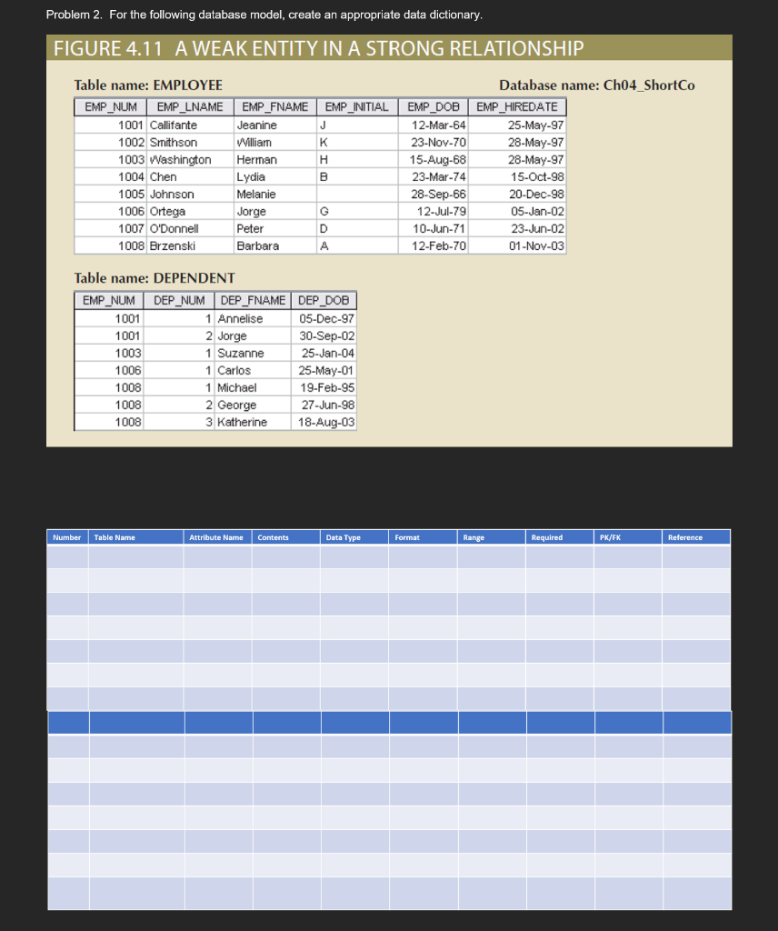Image resolution: width=778 pixels, height=931 pixels.
Task: Click the 12-Mar-64 birth date cell
Action: coord(434,125)
